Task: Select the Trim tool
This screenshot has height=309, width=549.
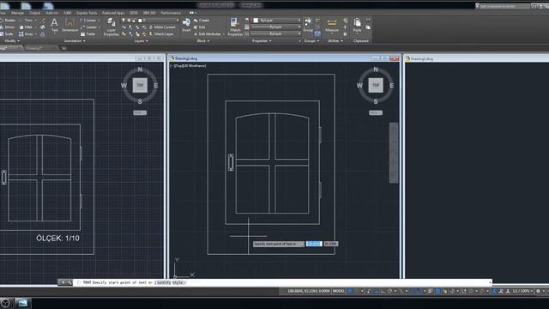Action: [x=28, y=21]
